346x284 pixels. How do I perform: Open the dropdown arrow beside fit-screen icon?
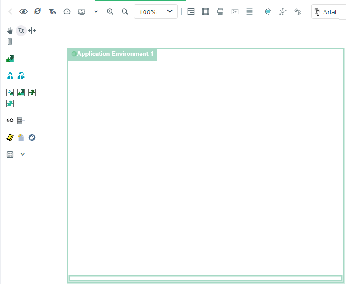[96, 11]
